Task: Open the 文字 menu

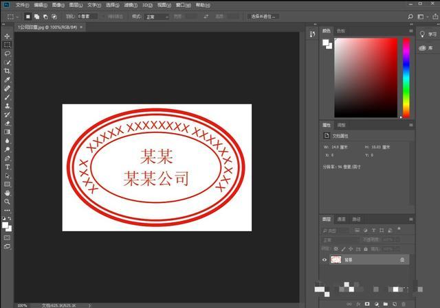Action: click(94, 5)
